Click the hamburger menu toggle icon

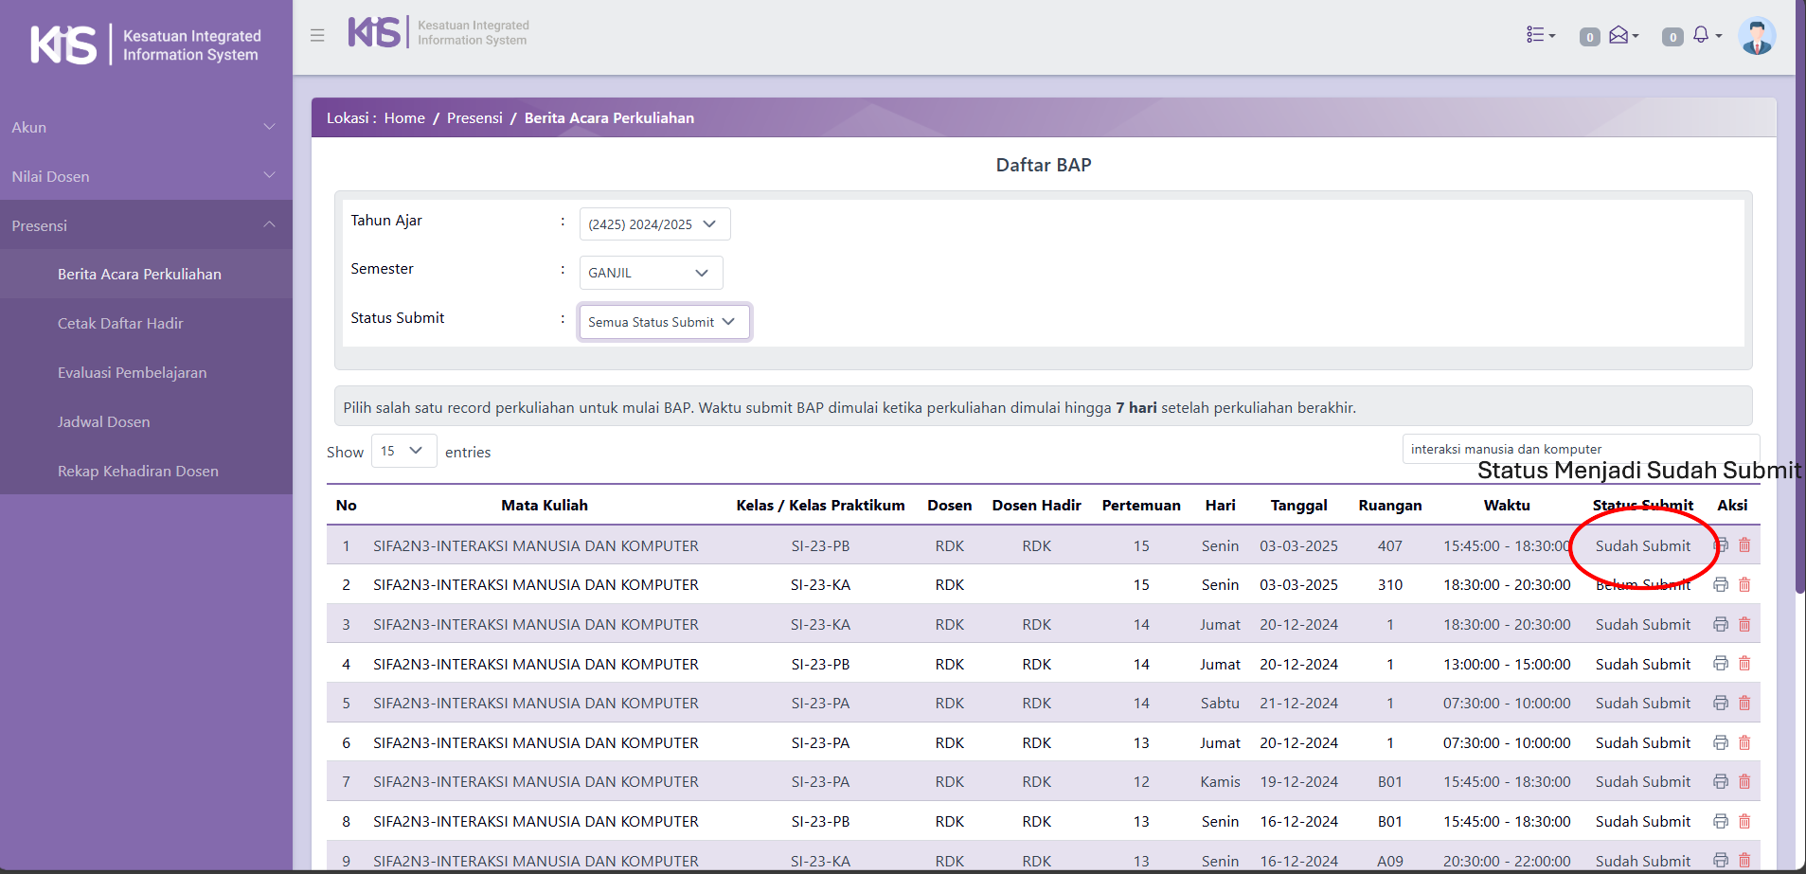click(x=317, y=35)
